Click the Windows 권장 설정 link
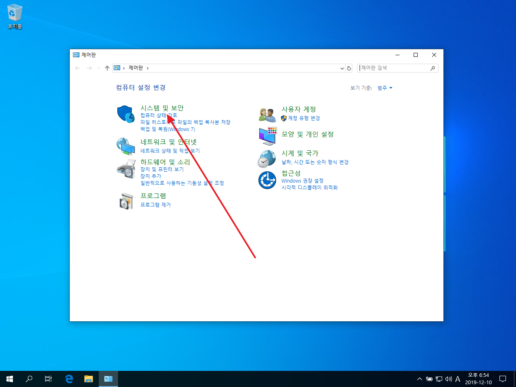 coord(302,181)
